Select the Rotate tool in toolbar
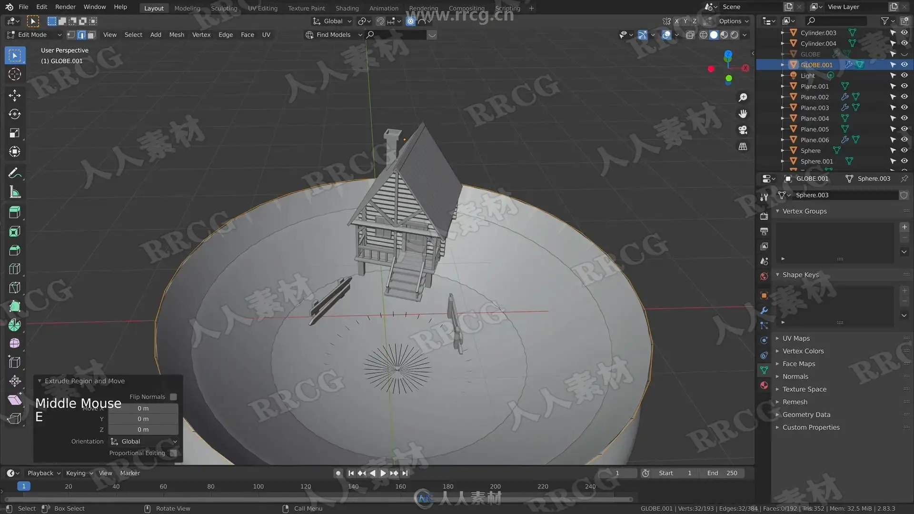 coord(14,114)
